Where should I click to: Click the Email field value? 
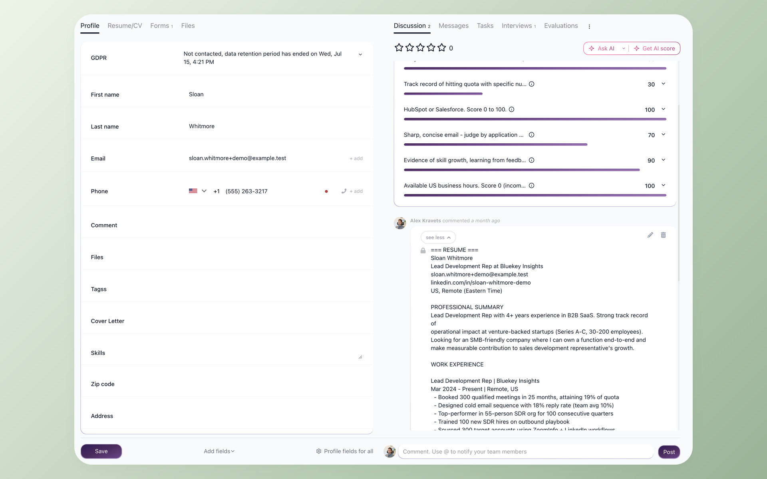pyautogui.click(x=237, y=158)
